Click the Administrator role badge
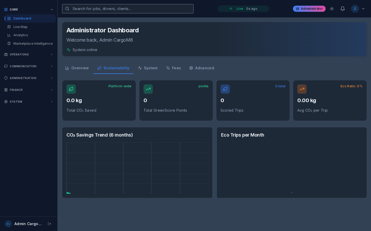Screen dimensions: 371x231 coord(309,9)
